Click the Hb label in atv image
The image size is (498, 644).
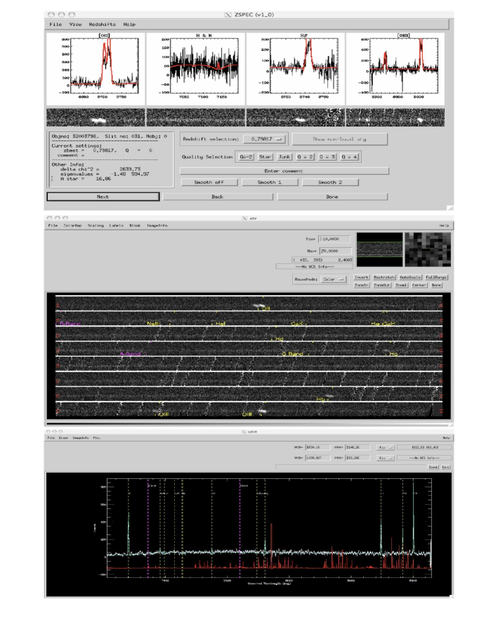pyautogui.click(x=320, y=399)
